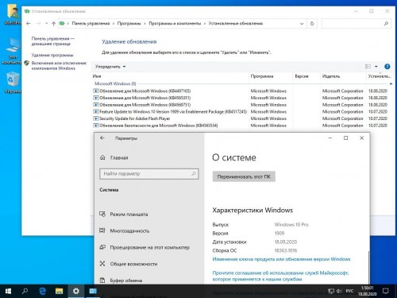
Task: Go back in the Settings window
Action: click(x=102, y=138)
